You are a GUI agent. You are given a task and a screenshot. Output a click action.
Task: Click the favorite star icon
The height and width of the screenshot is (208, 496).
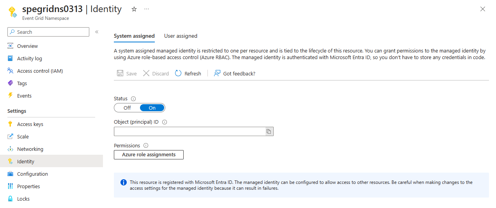[134, 9]
